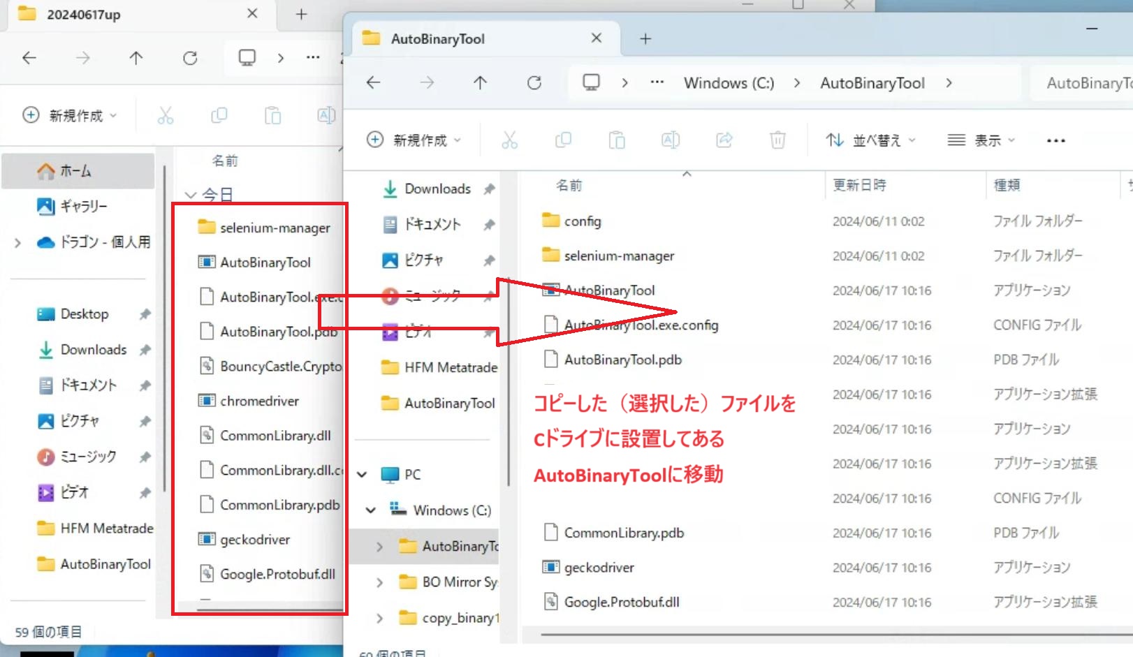The width and height of the screenshot is (1133, 657).
Task: Click the Share icon in front window toolbar
Action: [x=724, y=140]
